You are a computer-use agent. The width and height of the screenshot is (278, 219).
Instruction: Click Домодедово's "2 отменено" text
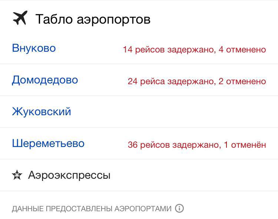(x=242, y=81)
